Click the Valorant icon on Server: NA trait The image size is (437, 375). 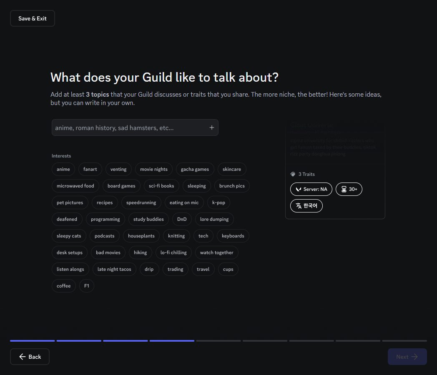coord(298,189)
